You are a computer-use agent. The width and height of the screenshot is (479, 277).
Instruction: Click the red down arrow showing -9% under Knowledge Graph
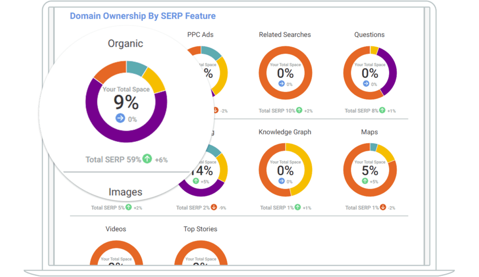[213, 207]
